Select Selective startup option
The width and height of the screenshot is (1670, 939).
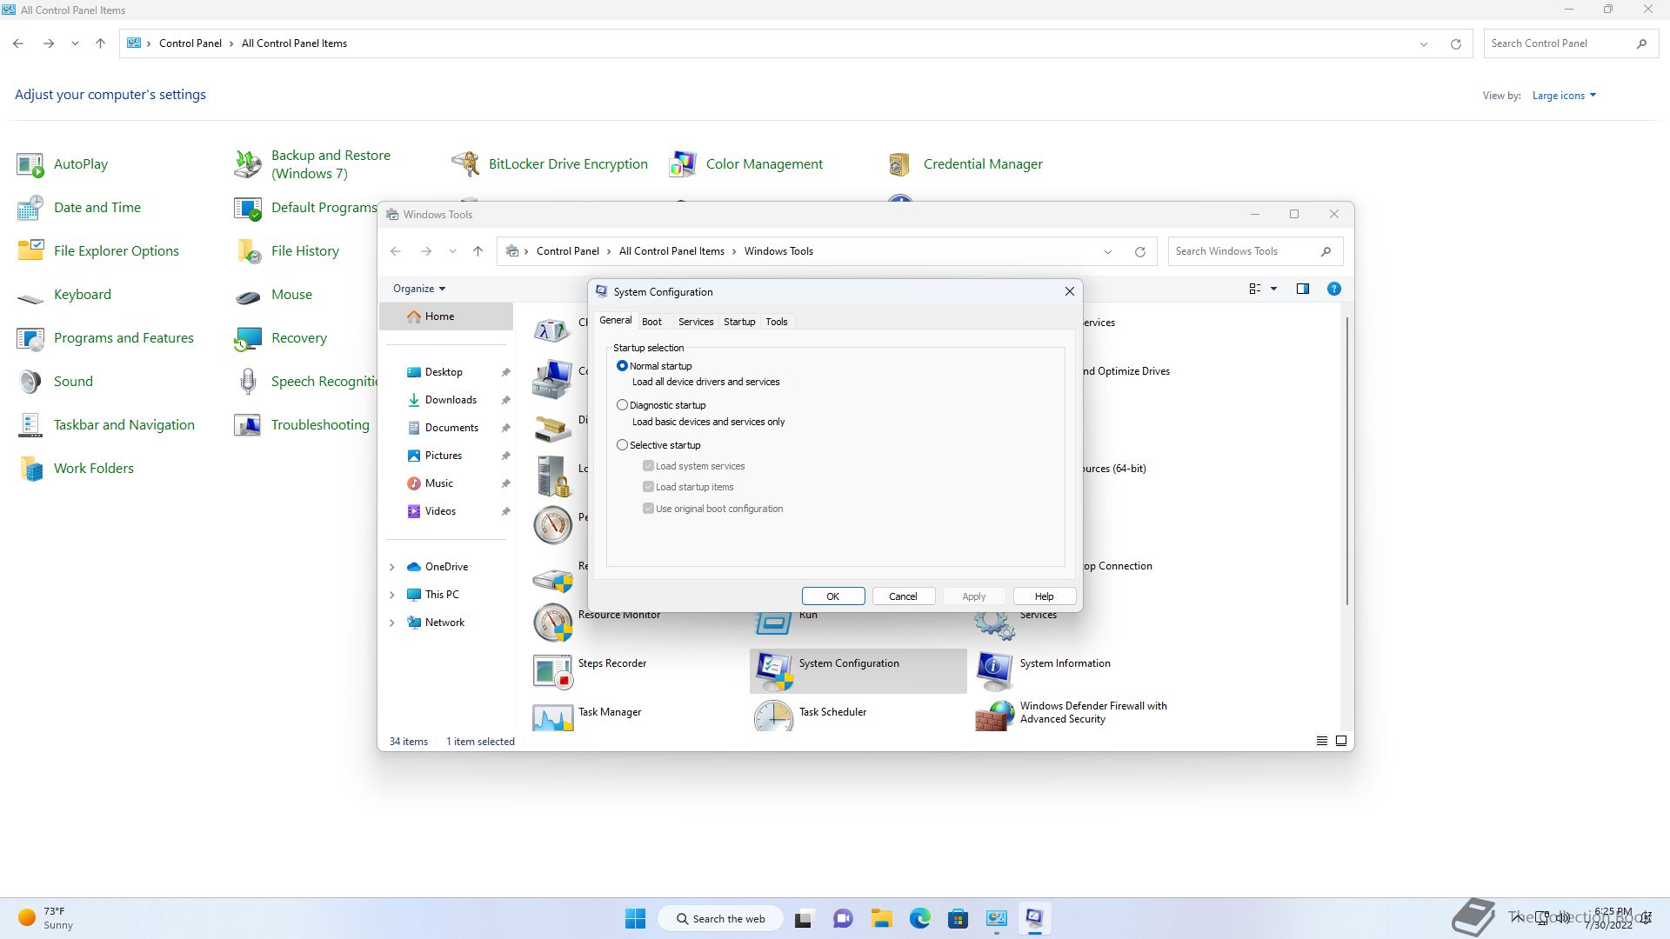(x=622, y=445)
